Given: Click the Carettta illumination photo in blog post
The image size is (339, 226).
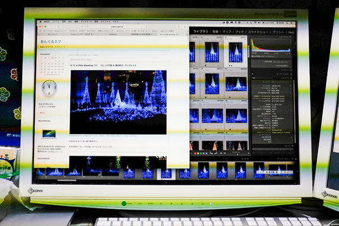Looking at the screenshot, I should (x=118, y=102).
